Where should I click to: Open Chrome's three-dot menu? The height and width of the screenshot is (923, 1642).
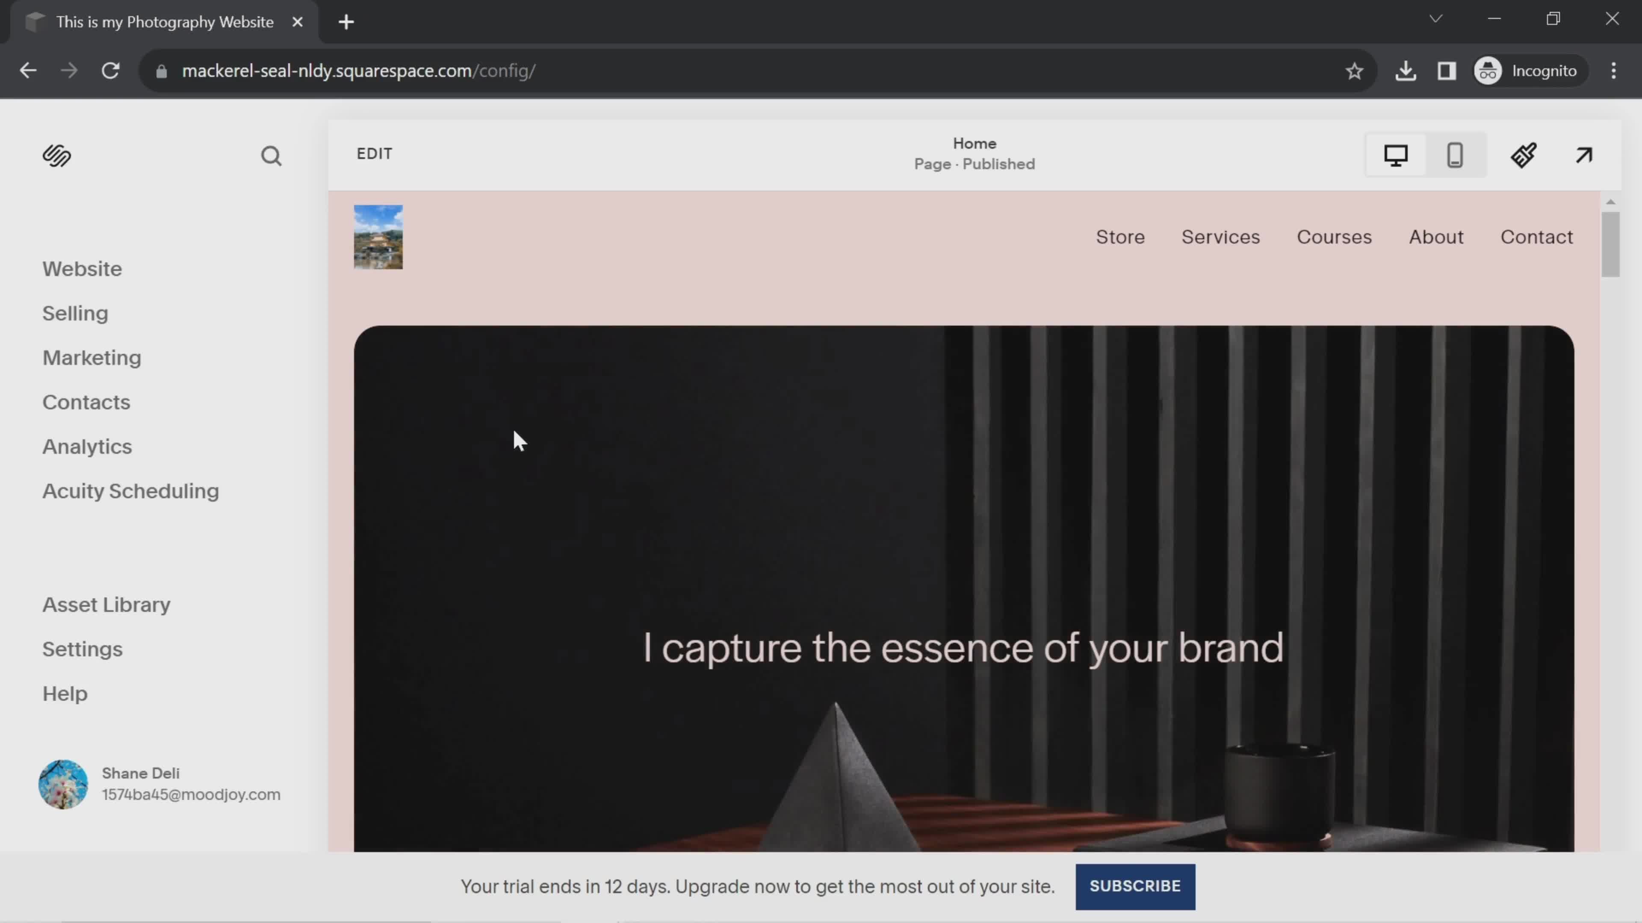click(1613, 71)
